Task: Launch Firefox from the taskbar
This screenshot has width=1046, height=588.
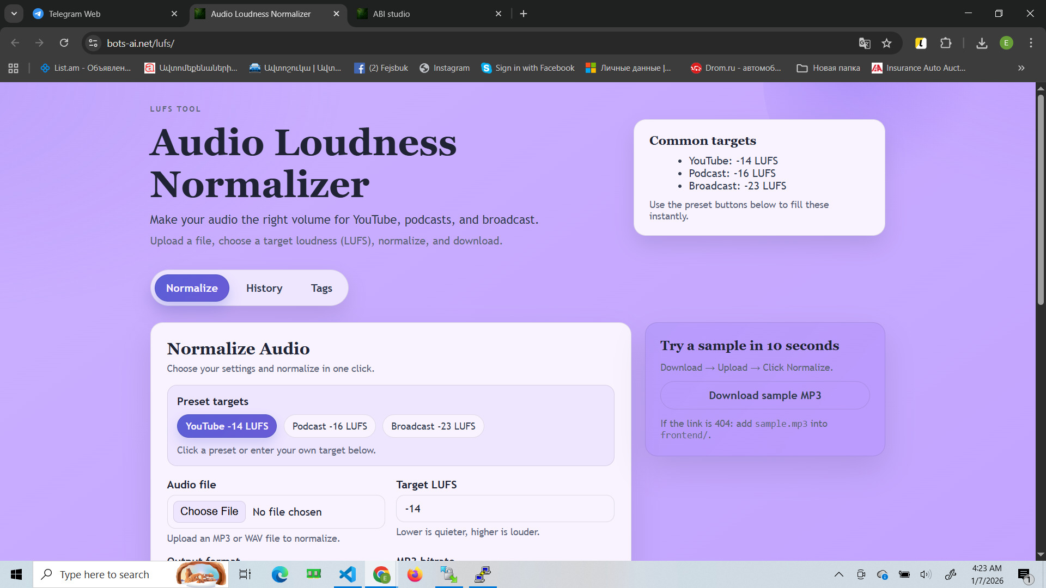Action: pos(415,574)
